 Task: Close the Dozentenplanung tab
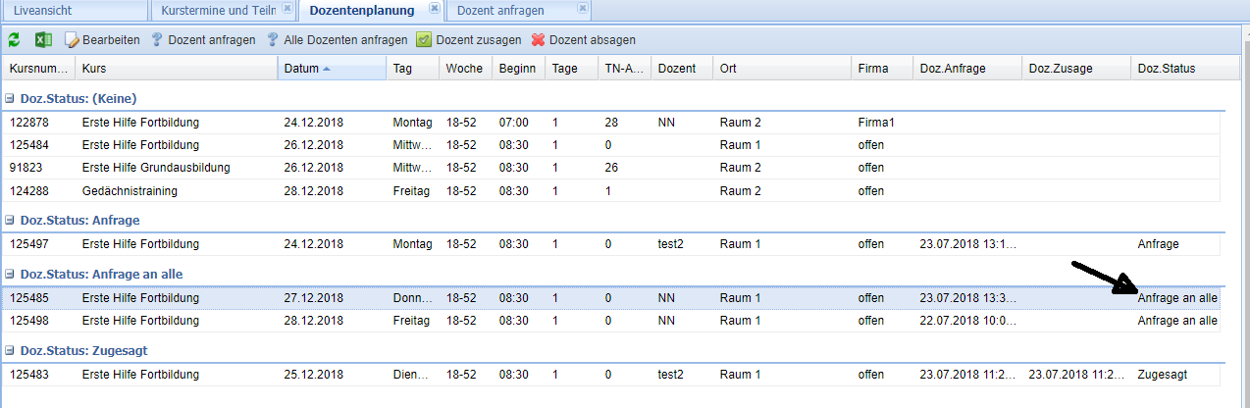coord(435,8)
